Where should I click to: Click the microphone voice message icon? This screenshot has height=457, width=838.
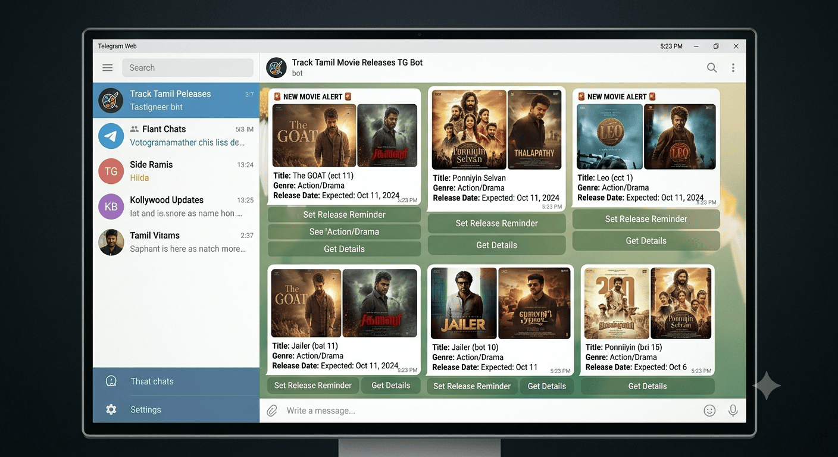pyautogui.click(x=733, y=411)
